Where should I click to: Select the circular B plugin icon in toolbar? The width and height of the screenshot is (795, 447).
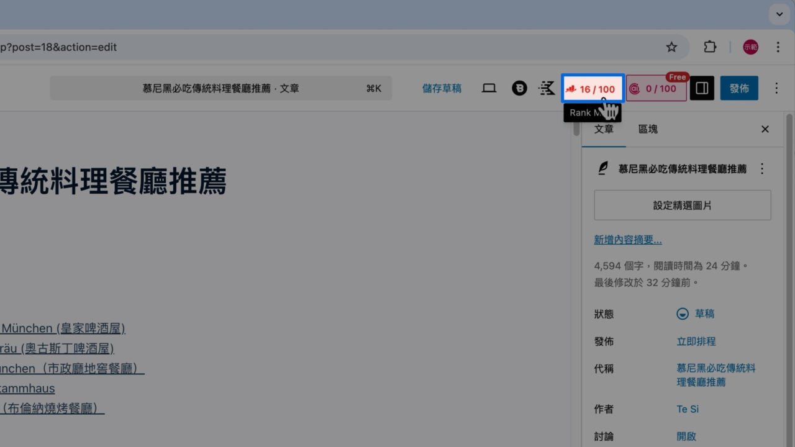(519, 88)
